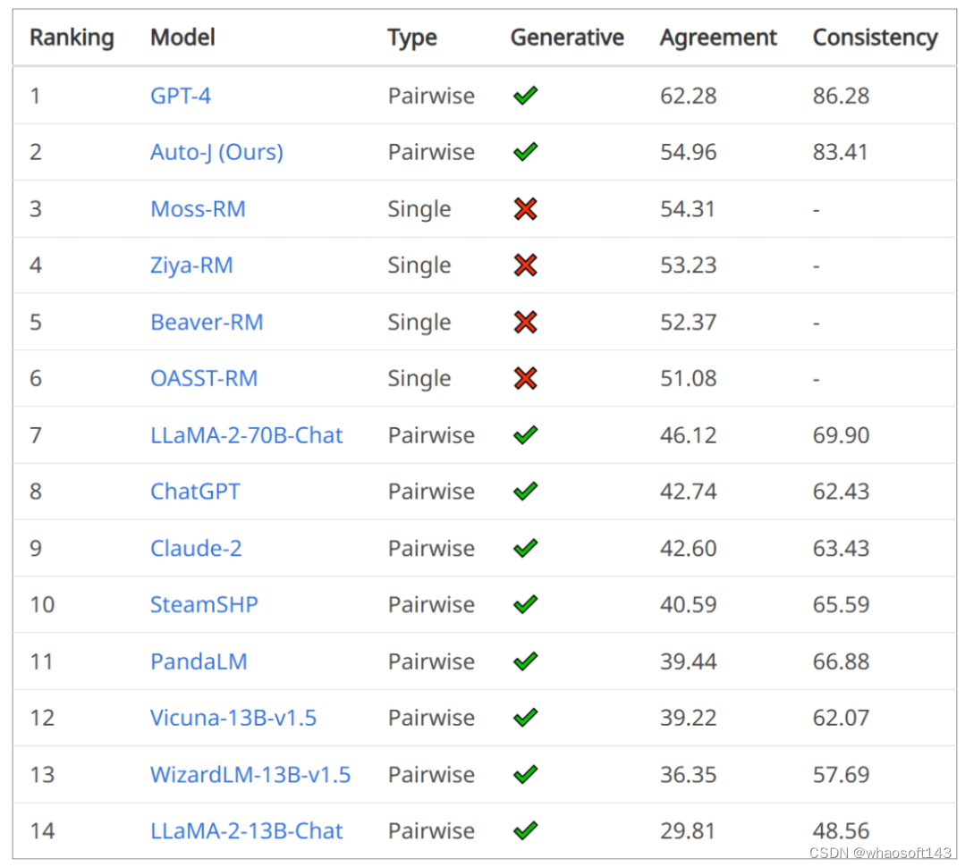Select the agreement value 54.96
Screen dimensions: 965x867
(688, 152)
